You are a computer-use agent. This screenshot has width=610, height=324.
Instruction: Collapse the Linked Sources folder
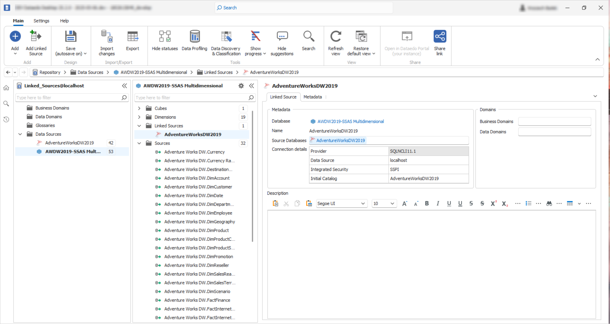(x=139, y=126)
